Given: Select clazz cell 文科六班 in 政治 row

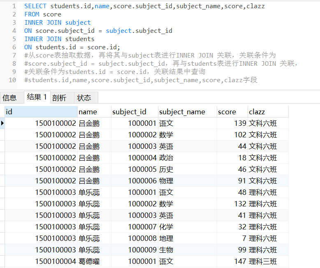Looking at the screenshot, I should tap(268, 158).
